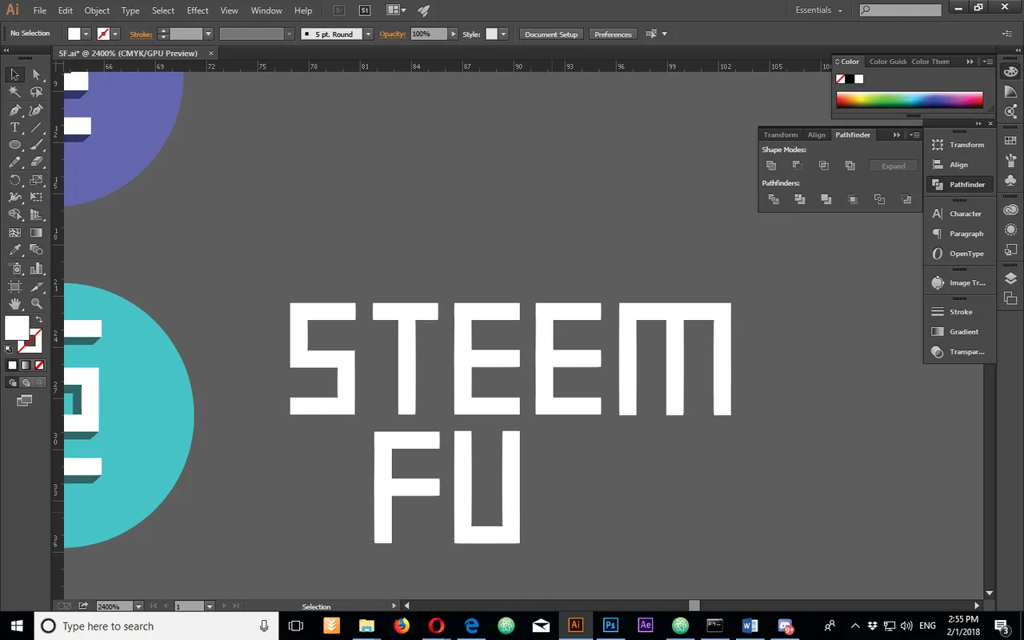
Task: Select the Rotate tool
Action: (x=14, y=180)
